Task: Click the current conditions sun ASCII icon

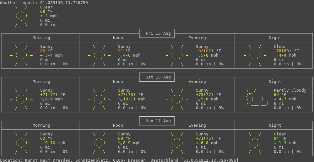Action: coord(21,16)
